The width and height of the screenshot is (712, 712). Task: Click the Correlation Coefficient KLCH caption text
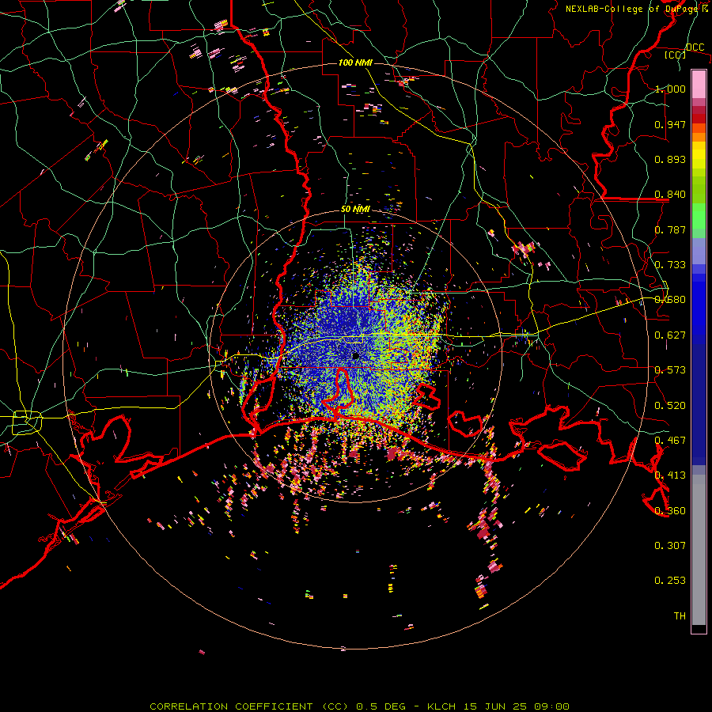point(359,706)
